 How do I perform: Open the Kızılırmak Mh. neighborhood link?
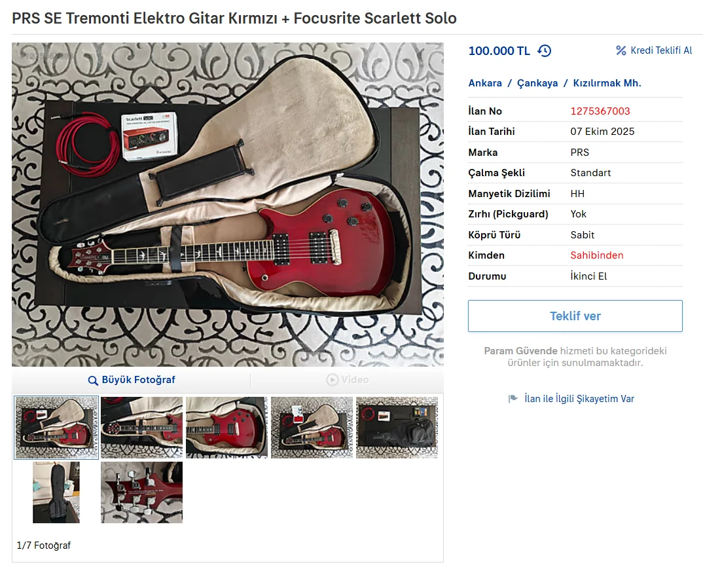[607, 83]
